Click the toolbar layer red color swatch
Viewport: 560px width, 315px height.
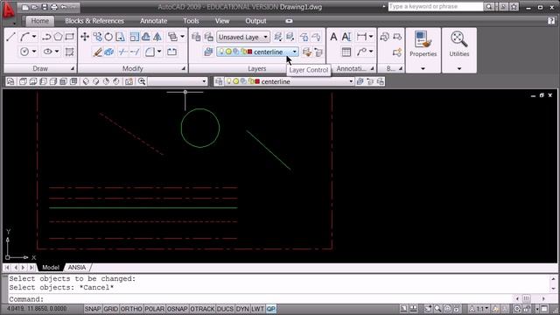(257, 81)
